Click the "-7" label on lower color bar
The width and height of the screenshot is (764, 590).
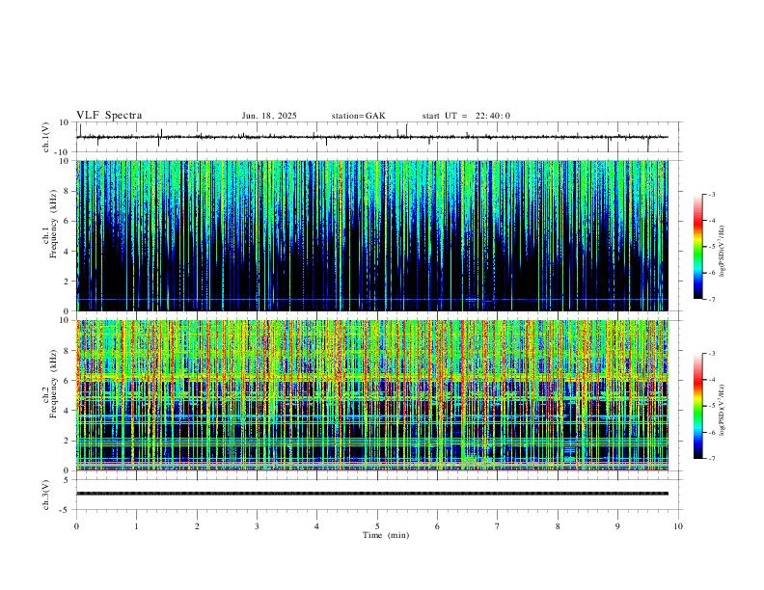[712, 458]
